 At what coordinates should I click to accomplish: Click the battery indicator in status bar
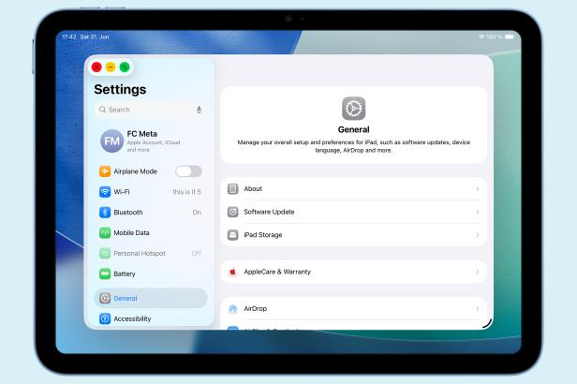coord(510,37)
